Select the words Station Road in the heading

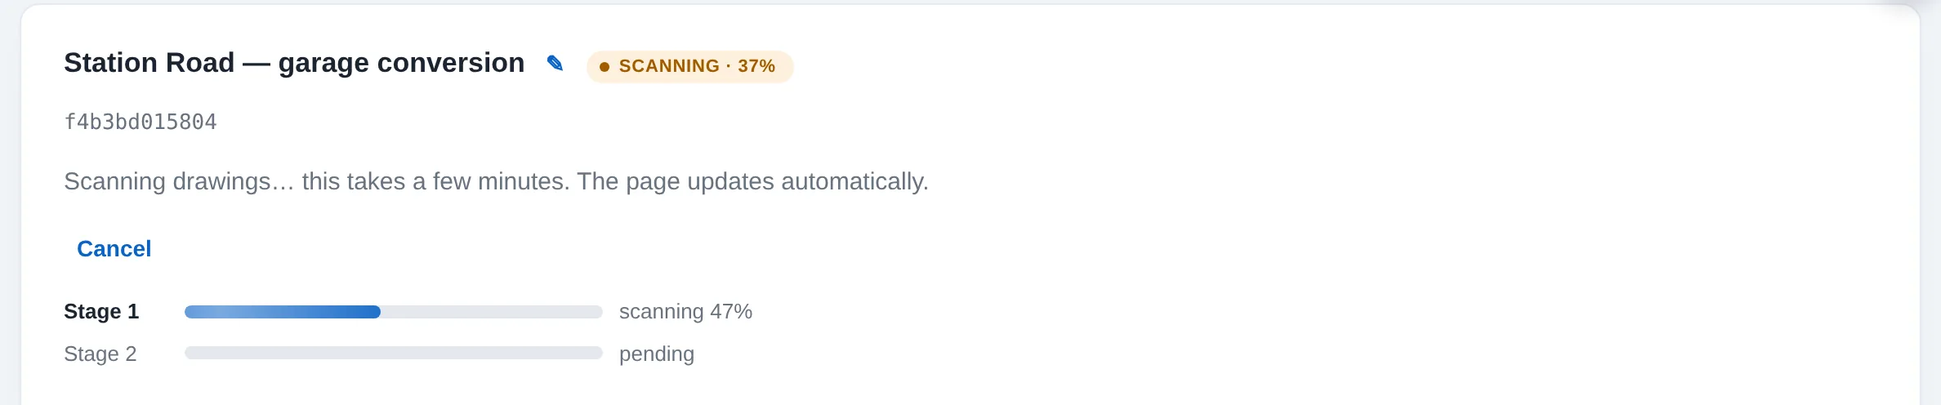pos(149,63)
